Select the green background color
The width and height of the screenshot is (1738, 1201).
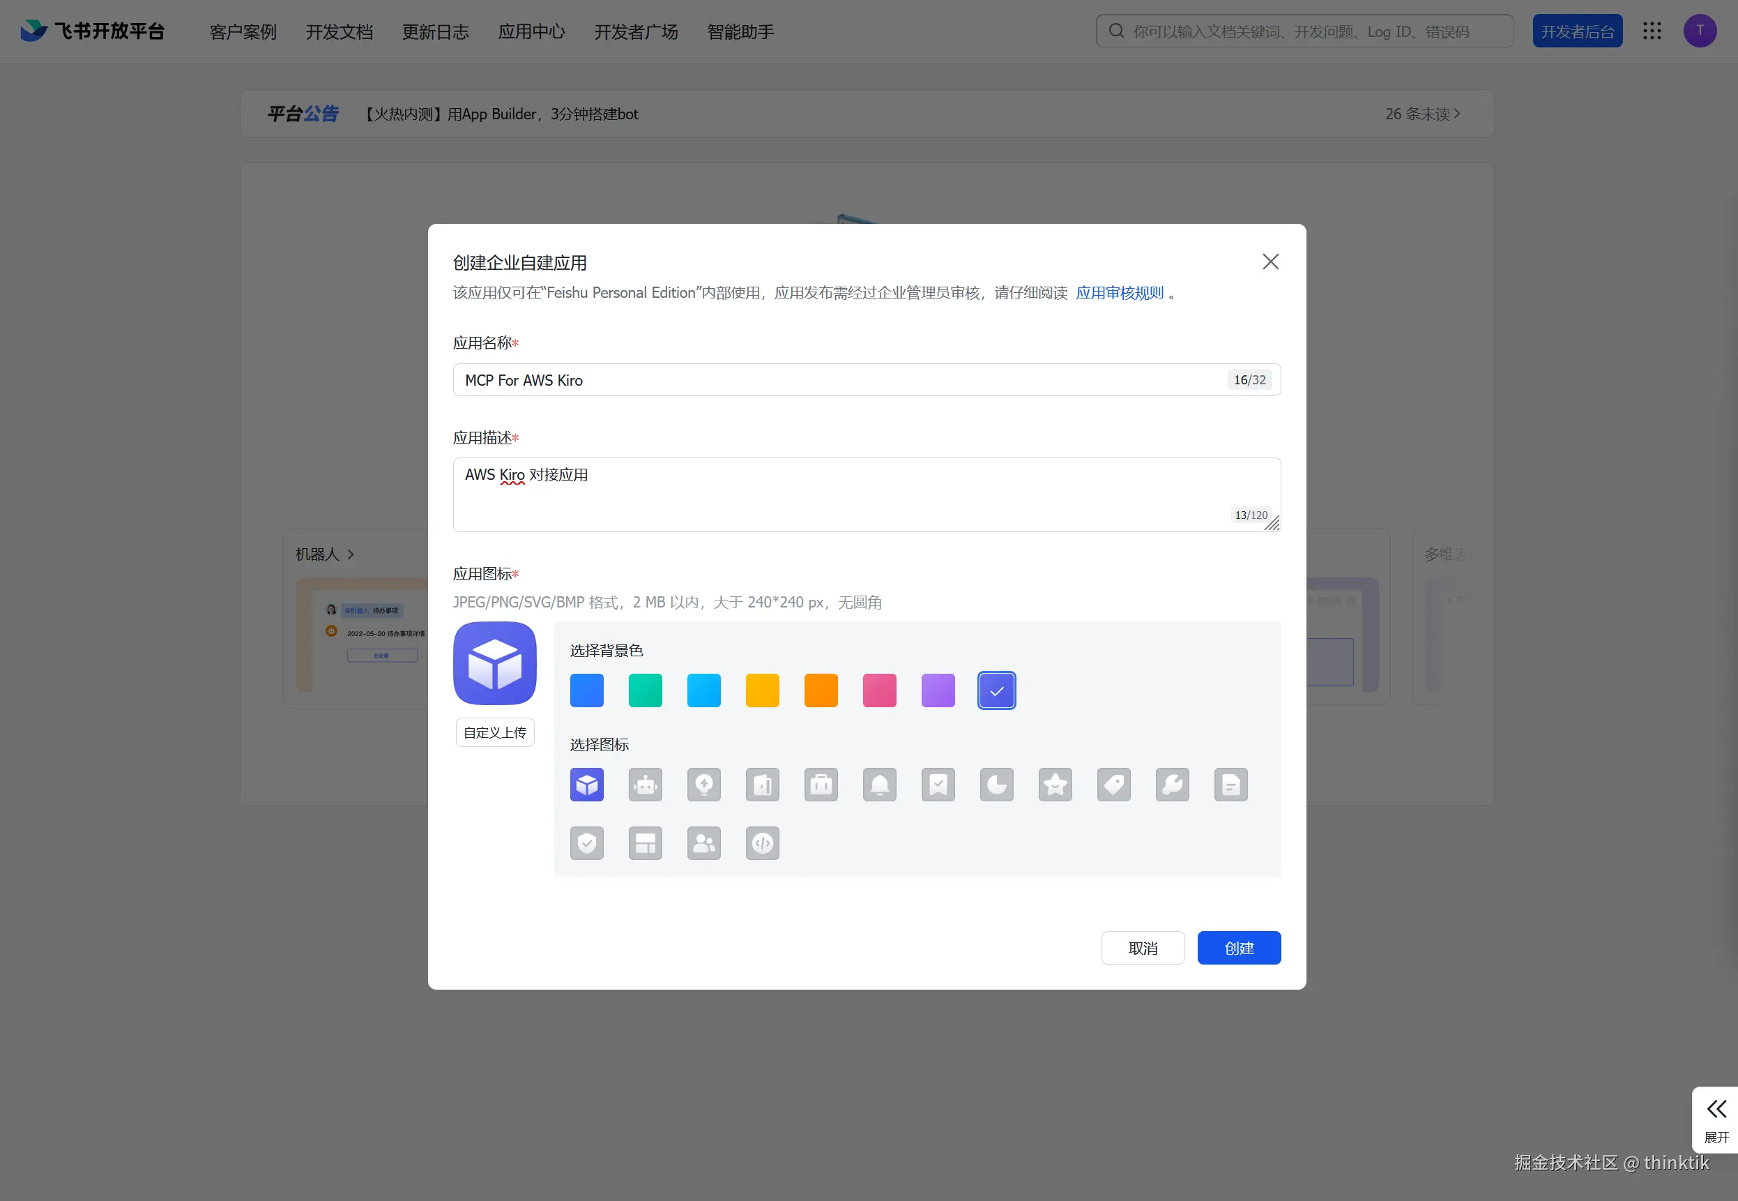tap(646, 690)
